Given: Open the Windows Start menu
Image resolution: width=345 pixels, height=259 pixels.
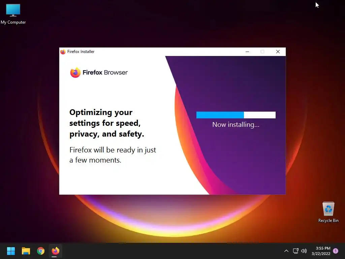Looking at the screenshot, I should (11, 251).
